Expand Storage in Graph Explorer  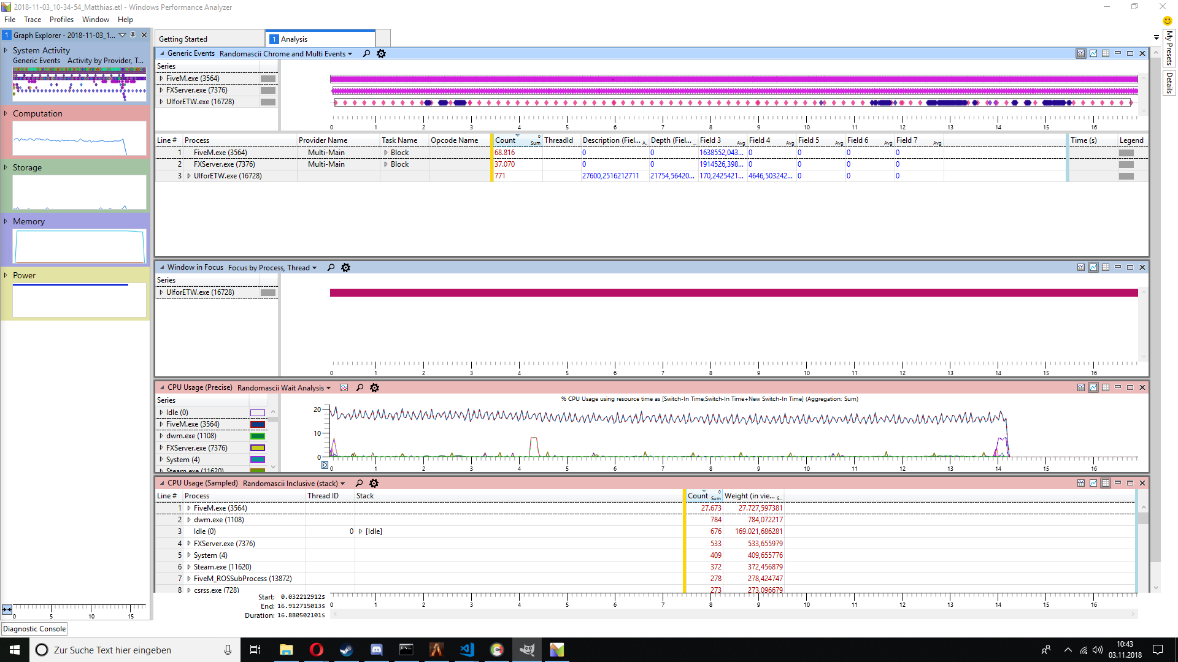coord(6,167)
